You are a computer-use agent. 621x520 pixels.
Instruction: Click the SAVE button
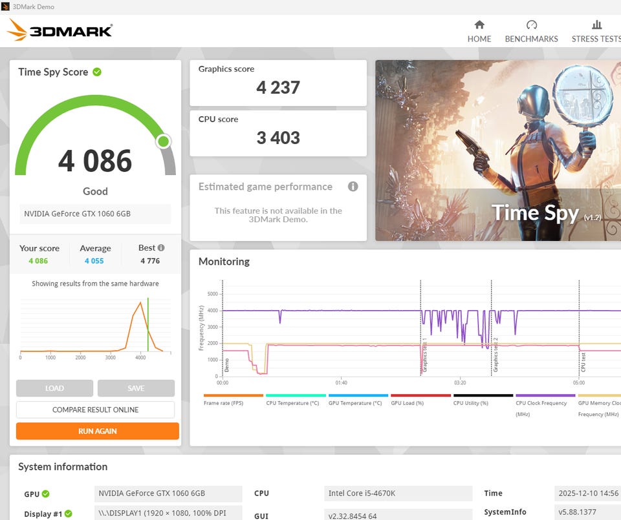(x=136, y=388)
